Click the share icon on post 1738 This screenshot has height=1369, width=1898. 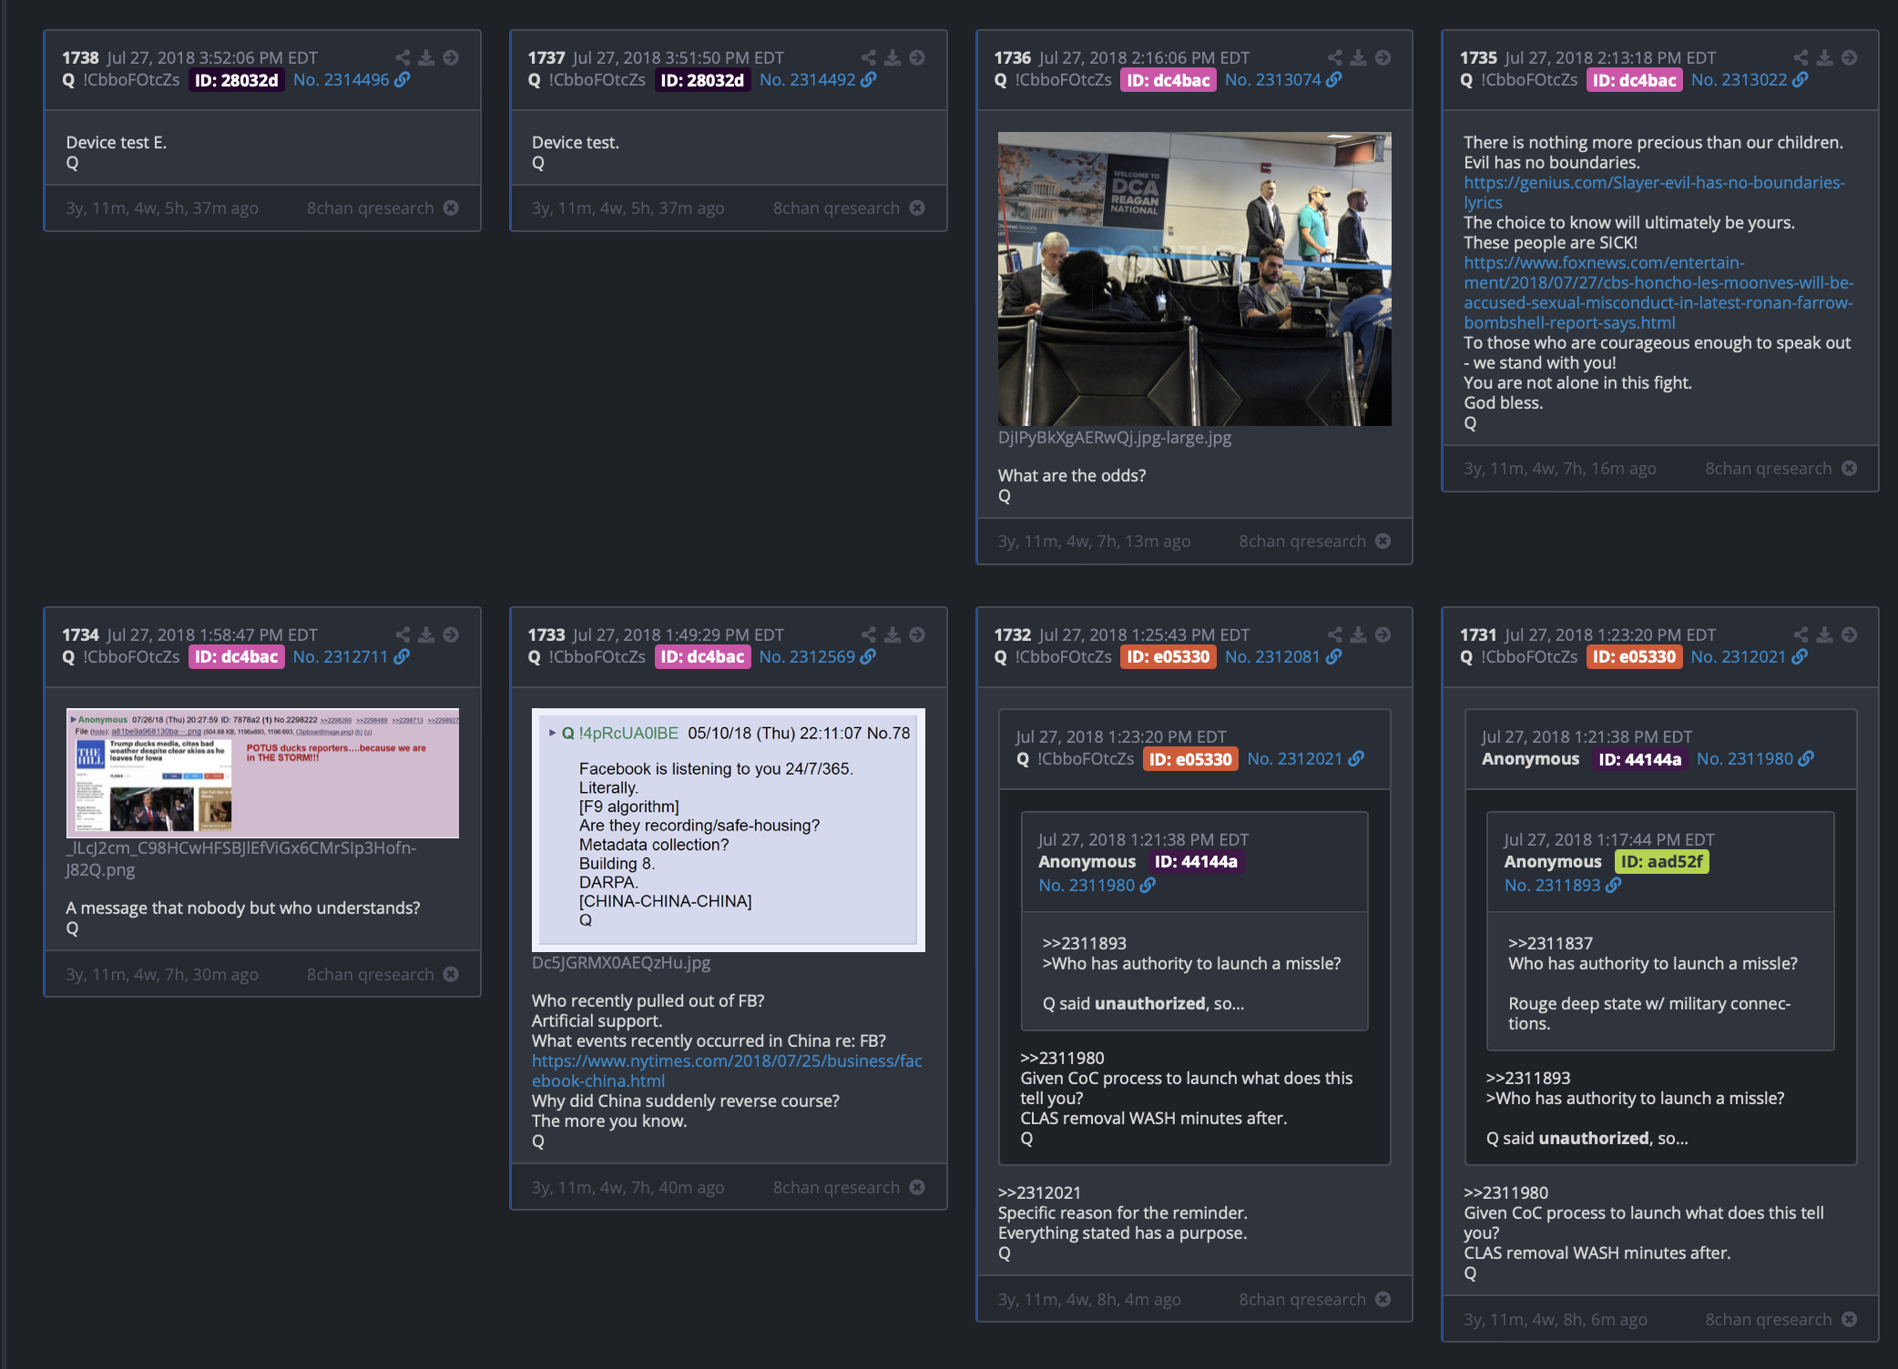(x=403, y=57)
